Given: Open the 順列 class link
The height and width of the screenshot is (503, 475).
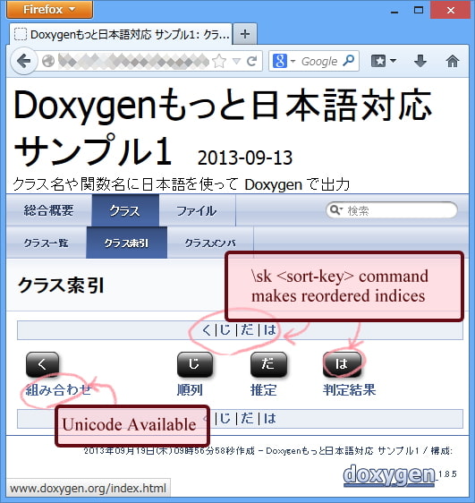Looking at the screenshot, I should click(190, 389).
